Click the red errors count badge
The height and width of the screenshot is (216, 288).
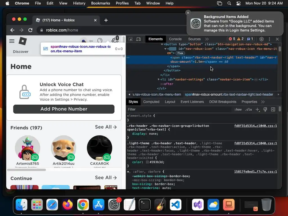coord(232,39)
